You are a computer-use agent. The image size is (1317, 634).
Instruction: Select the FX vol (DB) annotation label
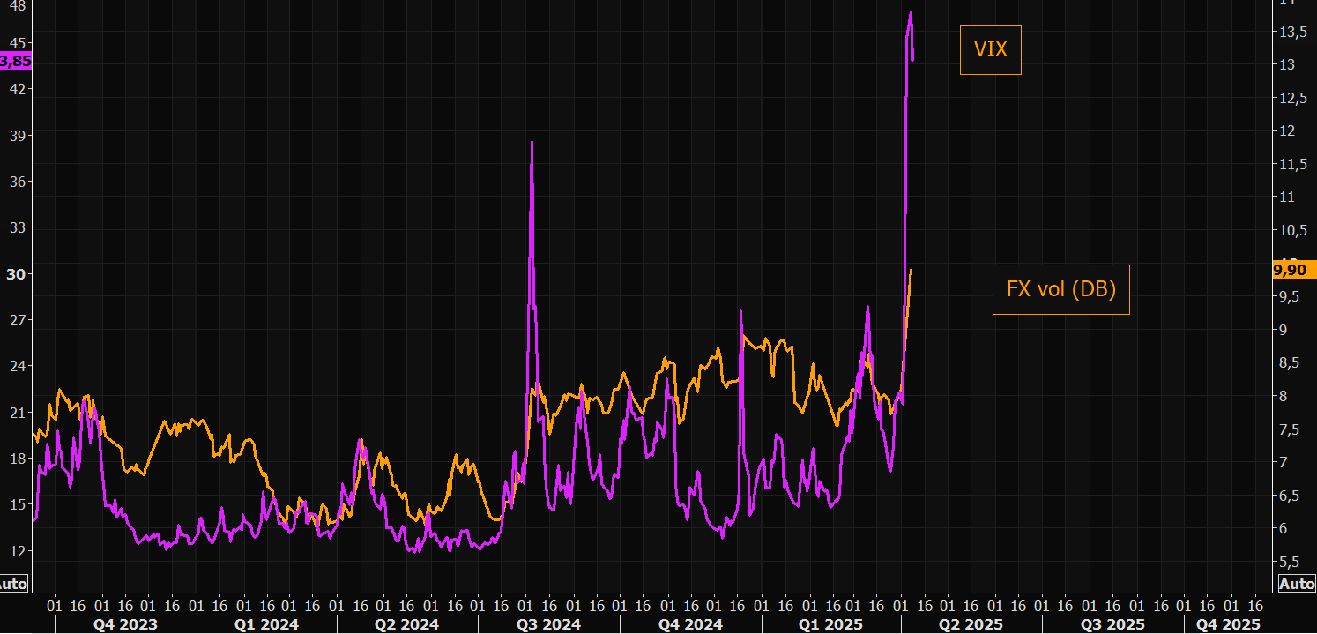pos(1060,289)
